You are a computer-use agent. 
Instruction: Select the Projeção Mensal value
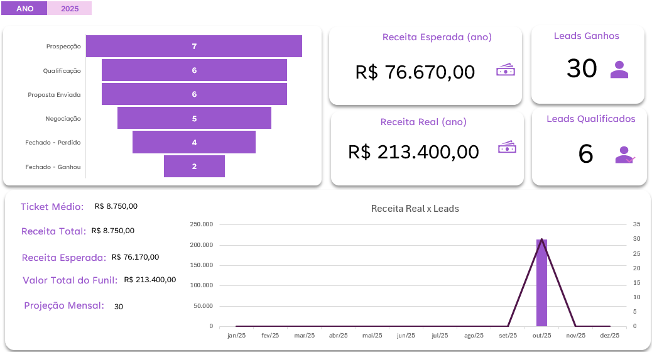[119, 307]
